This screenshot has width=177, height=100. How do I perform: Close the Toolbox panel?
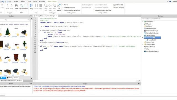32,16
